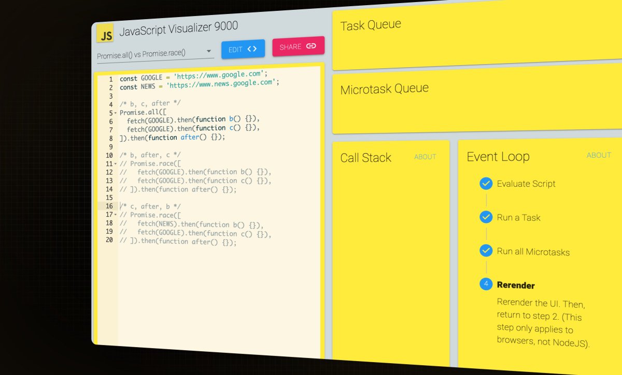Click code line 2 defining const NEWS
Screen dimensions: 622x375
200,85
